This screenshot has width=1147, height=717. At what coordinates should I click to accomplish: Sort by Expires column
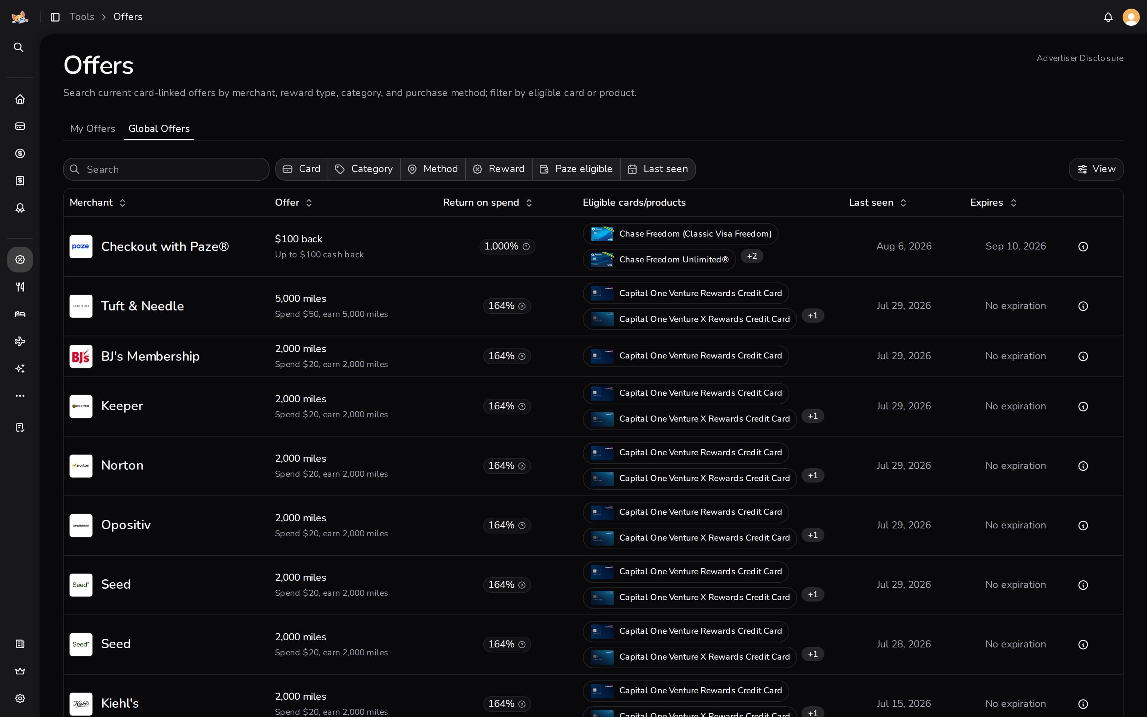point(994,203)
